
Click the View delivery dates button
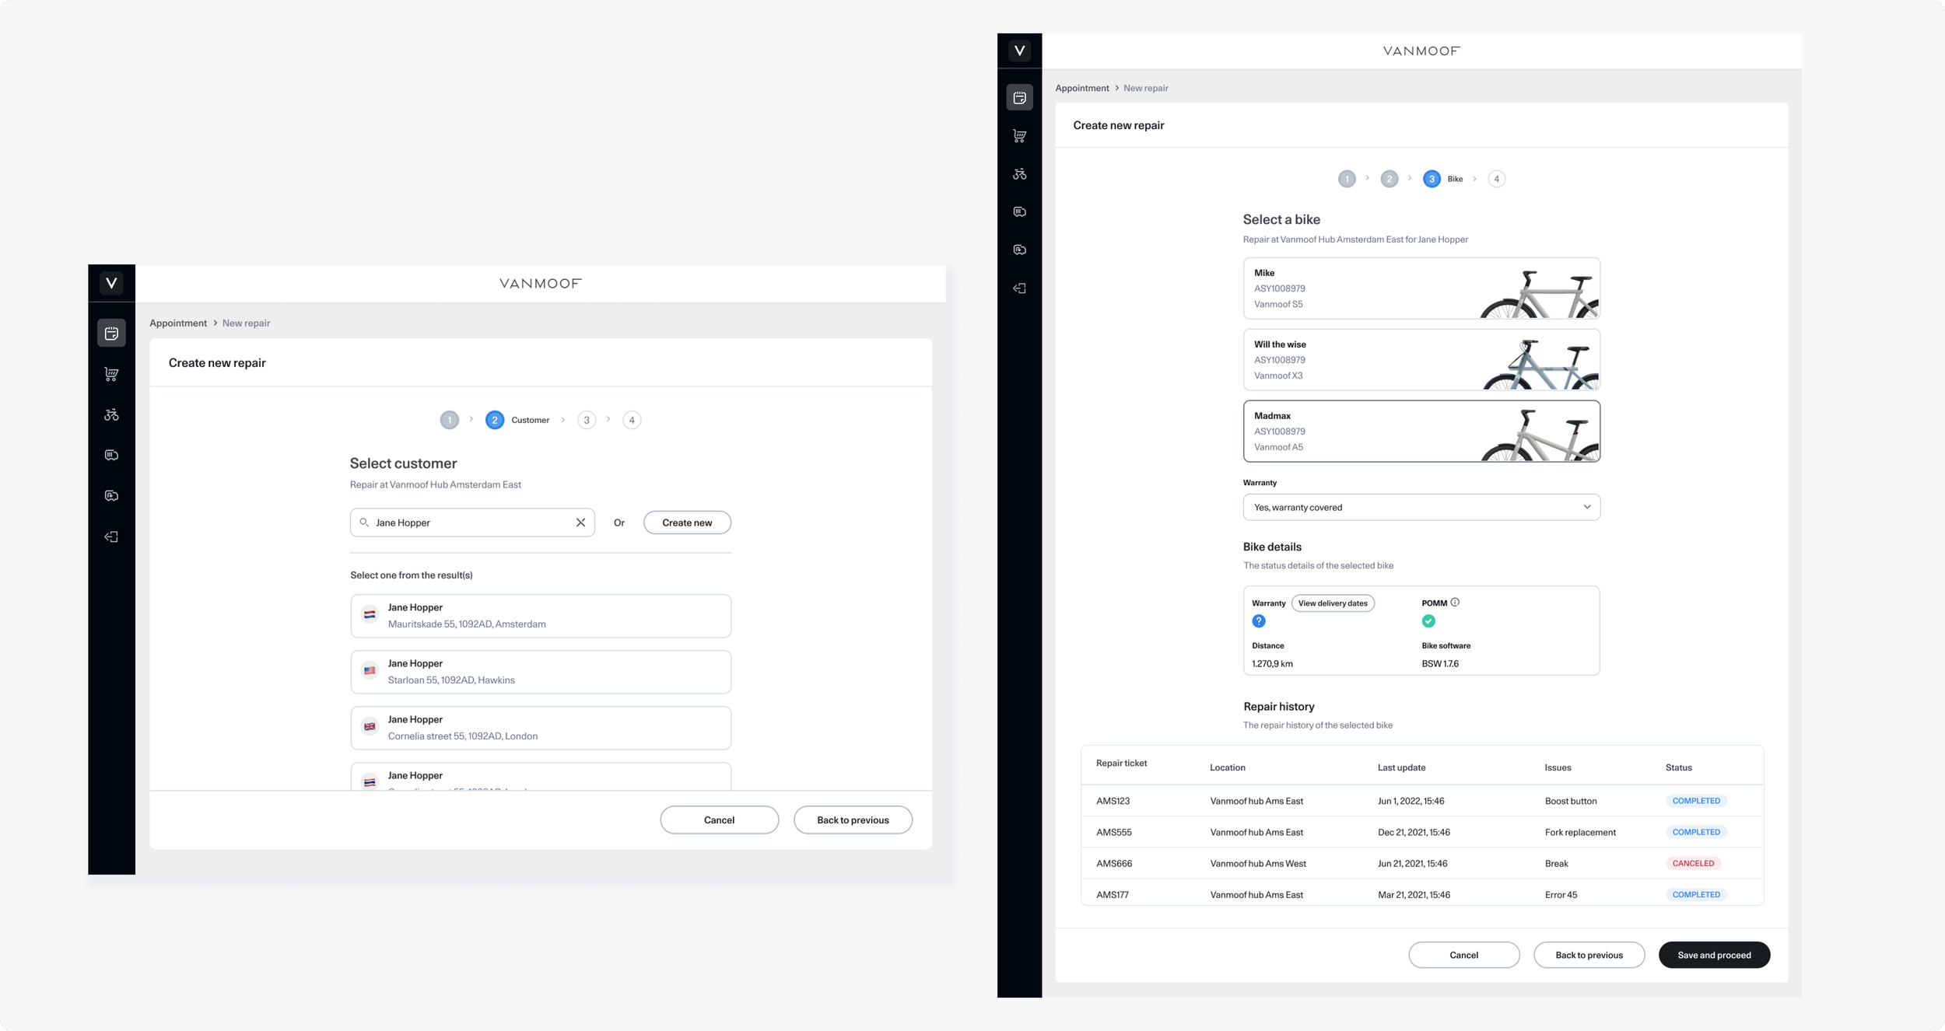pos(1332,603)
